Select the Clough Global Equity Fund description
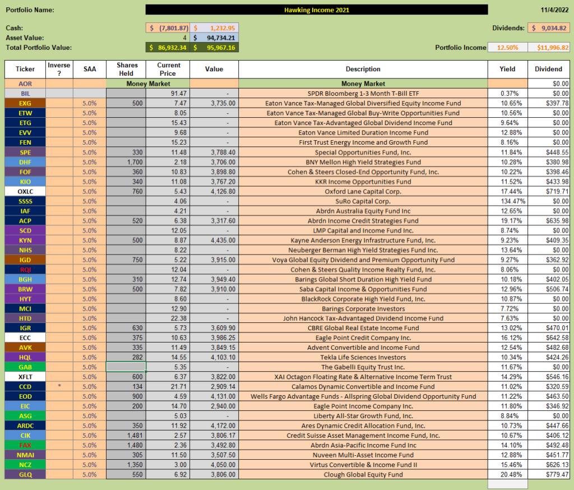574x490 pixels. (363, 475)
